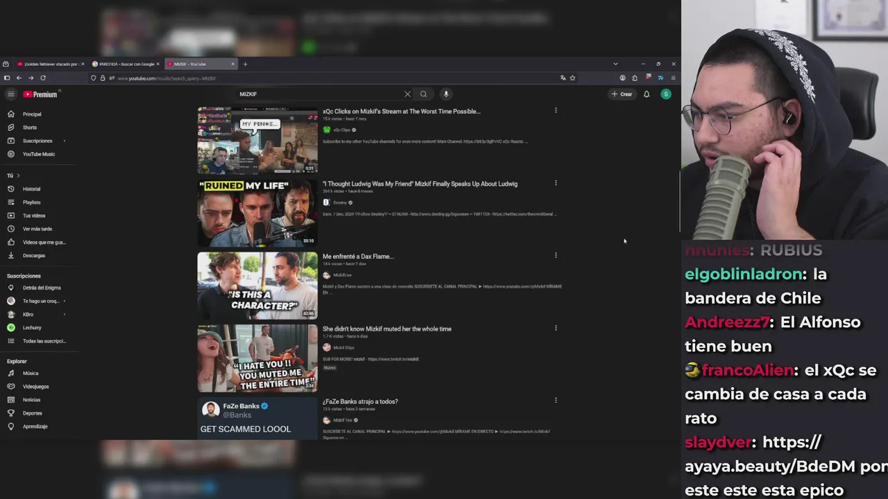Open options for Ludwig video
The height and width of the screenshot is (499, 888).
(x=556, y=183)
